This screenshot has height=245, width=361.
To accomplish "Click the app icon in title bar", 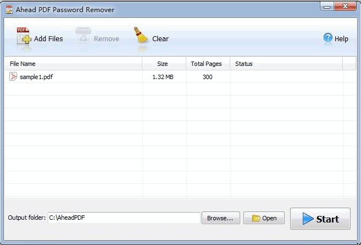I will click(9, 10).
